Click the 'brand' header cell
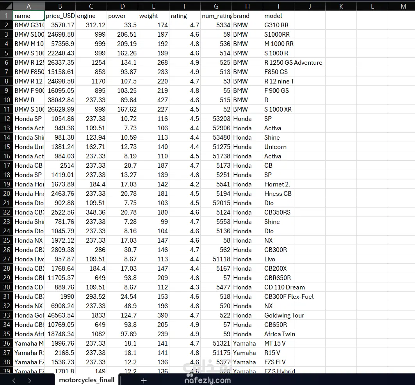Screen dimensions: 415x385 point(247,16)
